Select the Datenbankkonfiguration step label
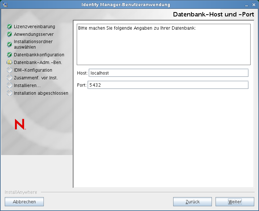Image resolution: width=259 pixels, height=211 pixels. point(39,54)
